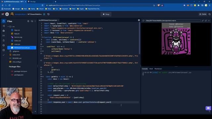Fold the NFTViewerCarousel function at line 7
The image size is (212, 119).
point(43,37)
